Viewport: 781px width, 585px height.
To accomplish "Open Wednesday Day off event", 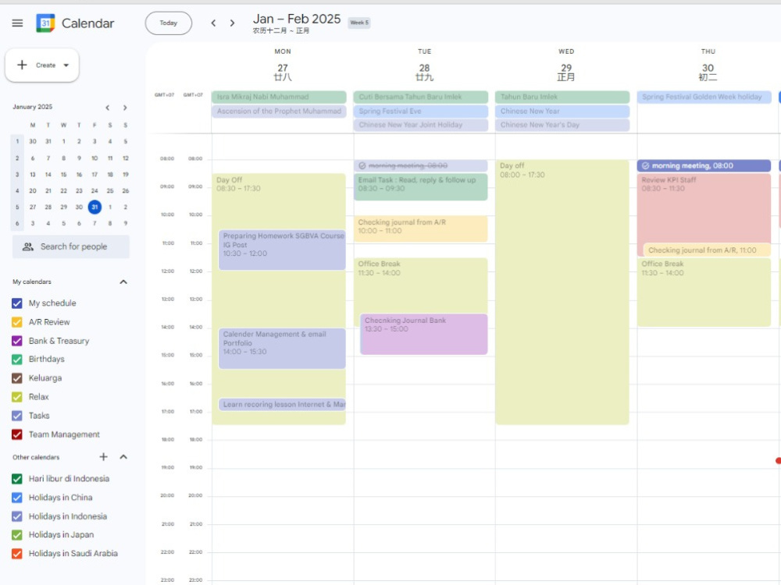I will pyautogui.click(x=562, y=292).
